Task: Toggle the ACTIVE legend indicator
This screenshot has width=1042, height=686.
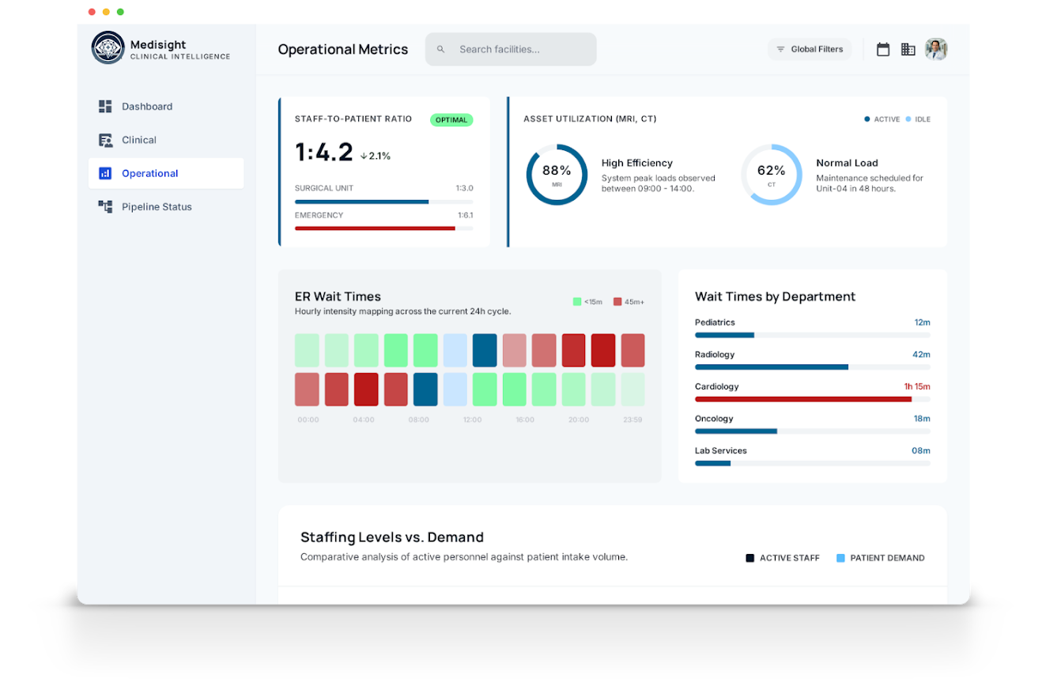Action: point(866,119)
